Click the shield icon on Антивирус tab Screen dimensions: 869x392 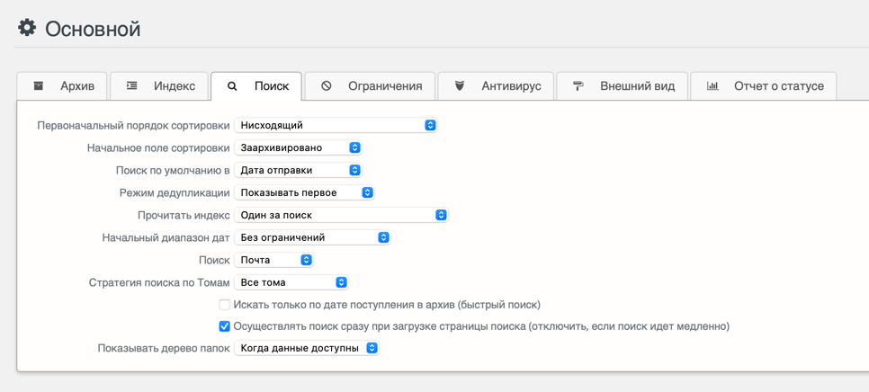click(x=460, y=86)
